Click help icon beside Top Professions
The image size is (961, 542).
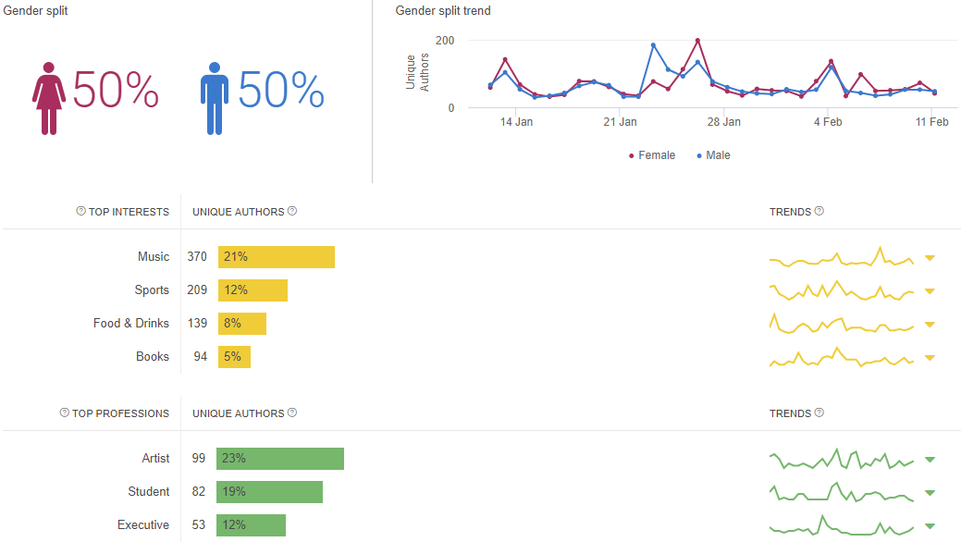pos(64,413)
